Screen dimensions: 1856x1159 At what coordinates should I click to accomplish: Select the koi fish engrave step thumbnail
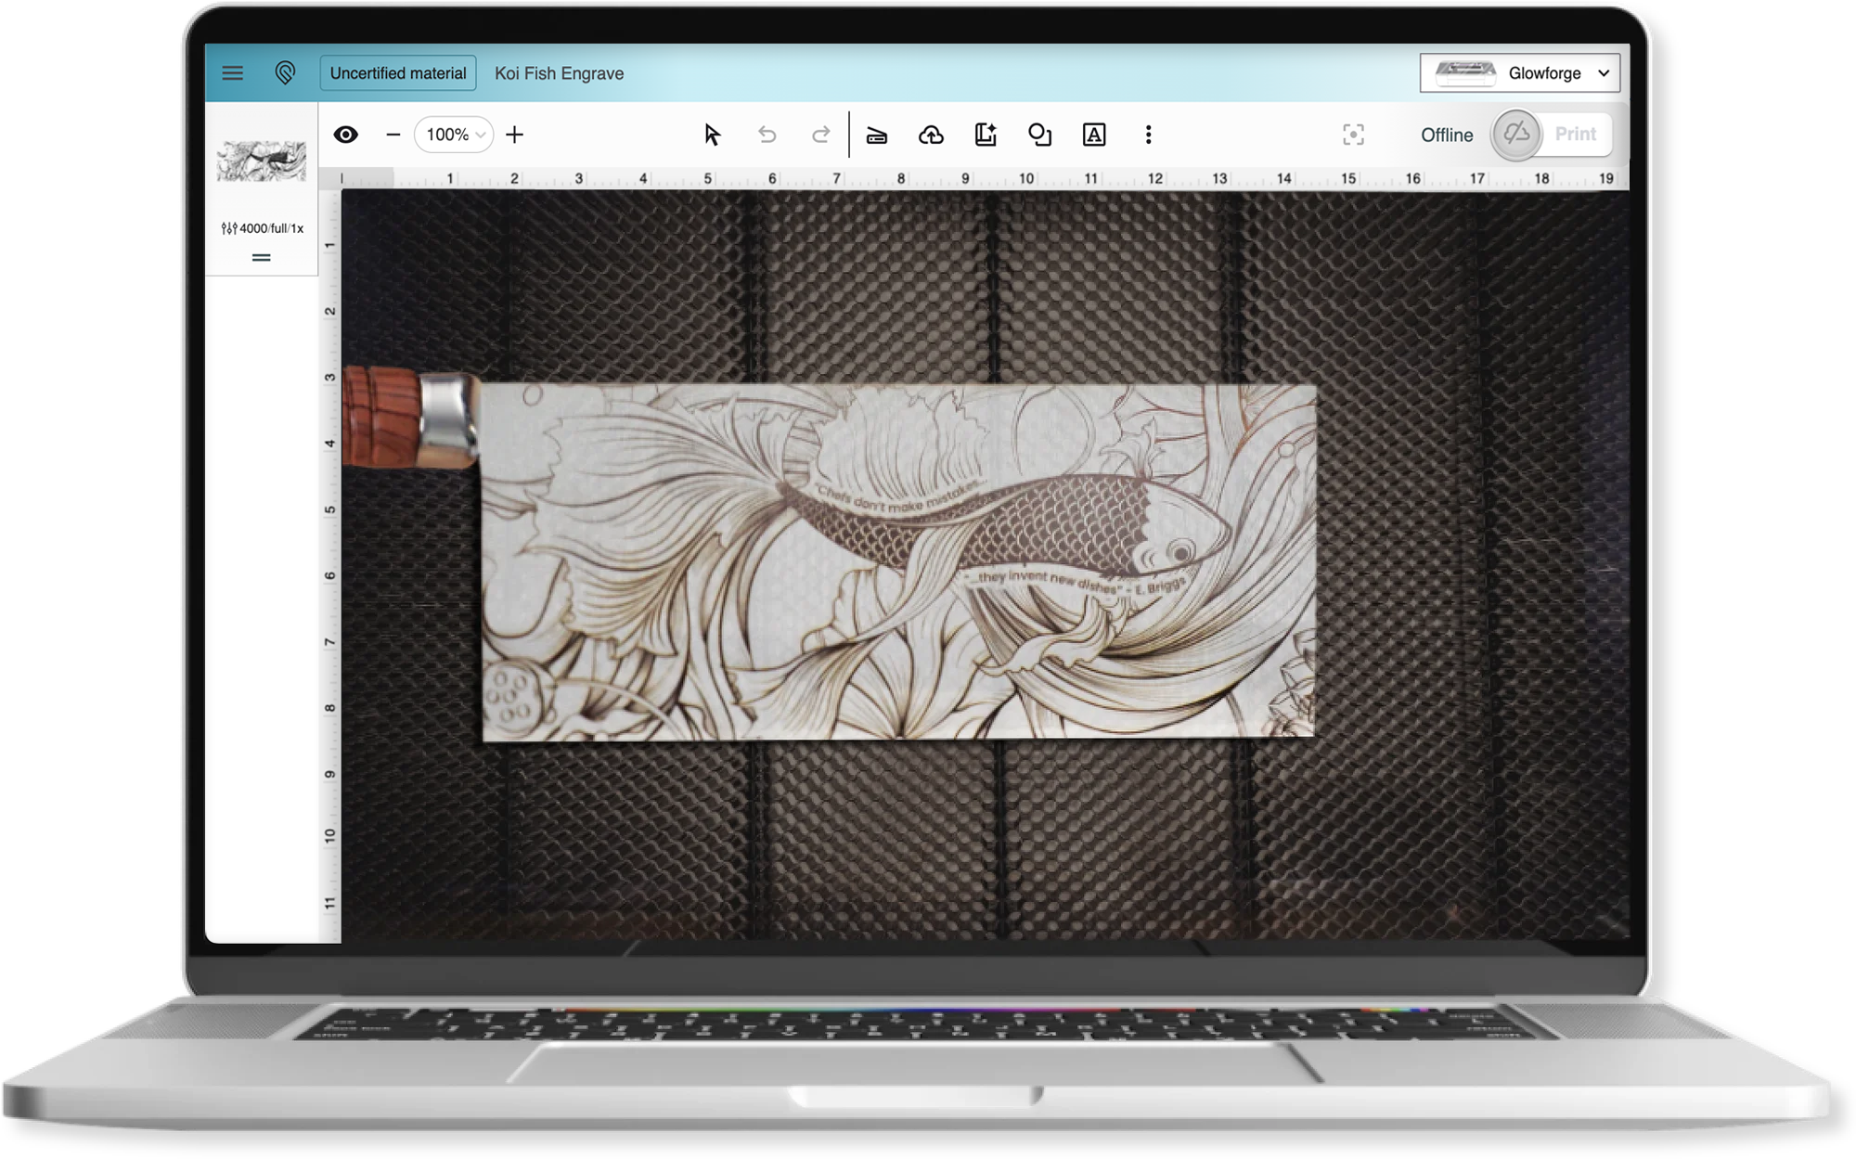(262, 161)
